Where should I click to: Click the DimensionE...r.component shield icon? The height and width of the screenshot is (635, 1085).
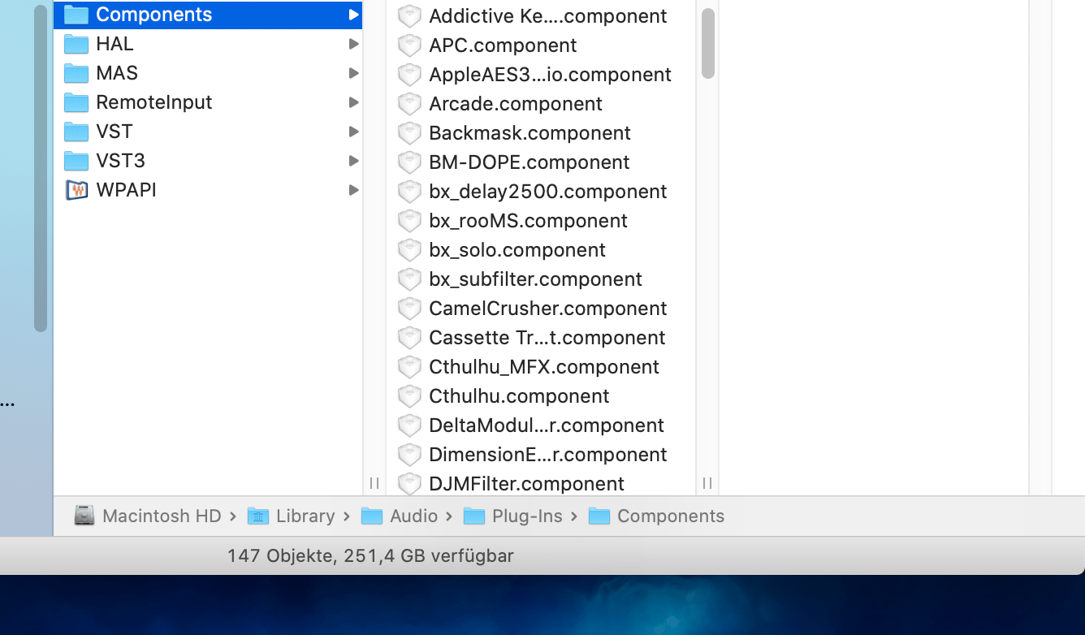409,455
